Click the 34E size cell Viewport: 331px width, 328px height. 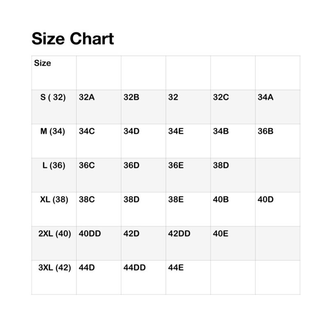tap(176, 132)
